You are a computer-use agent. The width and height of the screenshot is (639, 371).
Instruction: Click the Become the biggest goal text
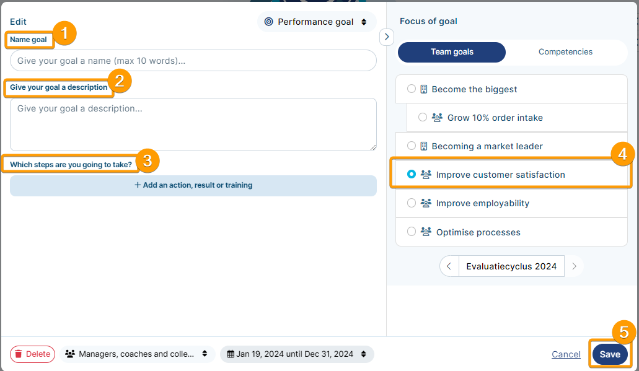click(474, 89)
